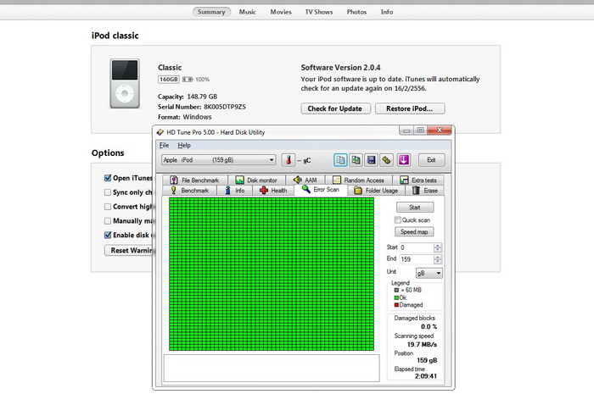Toggle the Enable disk use checkbox

108,235
